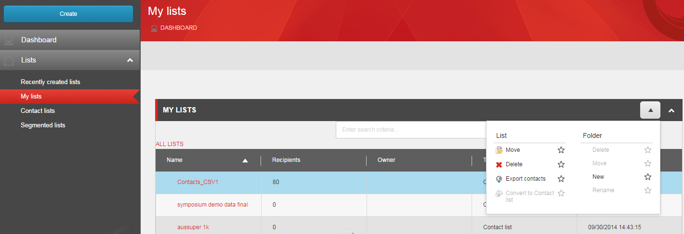Click the search criteria input field
The width and height of the screenshot is (684, 234).
(411, 130)
